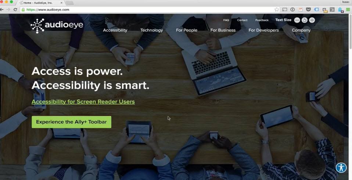Image resolution: width=352 pixels, height=180 pixels.
Task: Follow Accessibility for Screen Reader Users link
Action: point(83,102)
